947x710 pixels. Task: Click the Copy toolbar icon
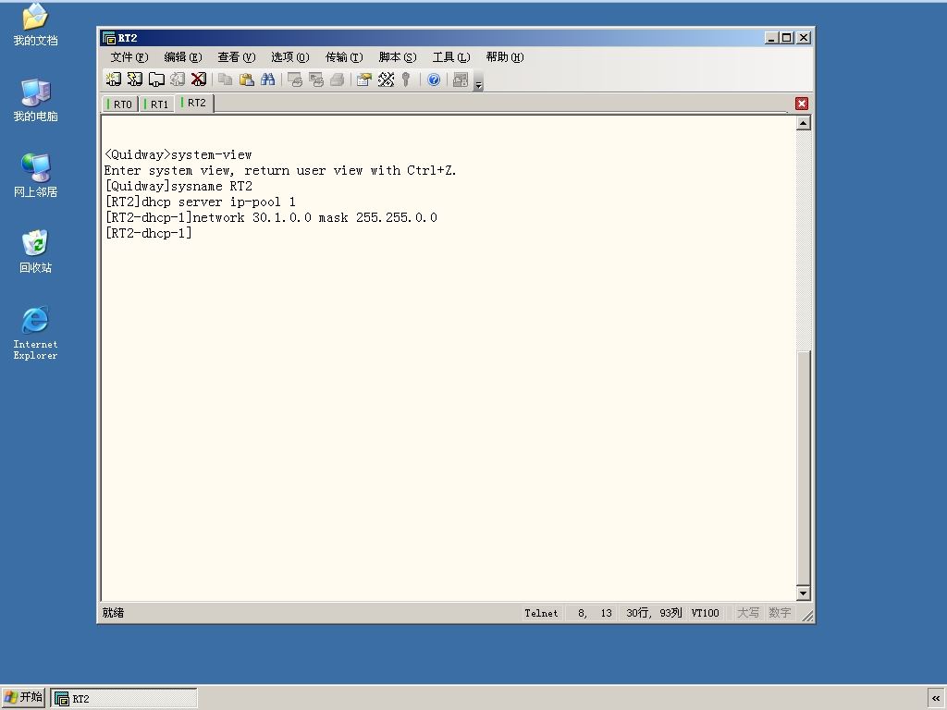pyautogui.click(x=226, y=80)
